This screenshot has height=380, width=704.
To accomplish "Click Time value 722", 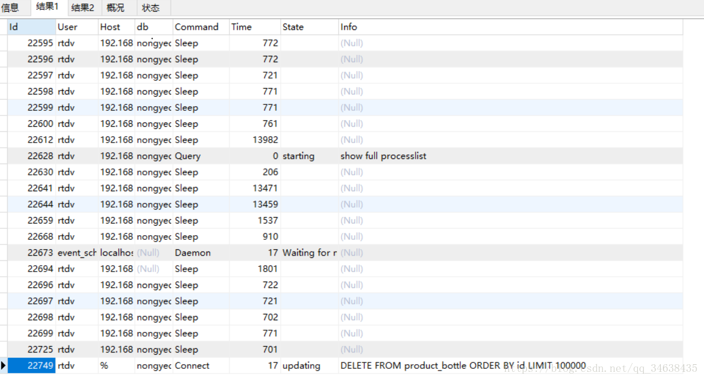I will coord(255,285).
